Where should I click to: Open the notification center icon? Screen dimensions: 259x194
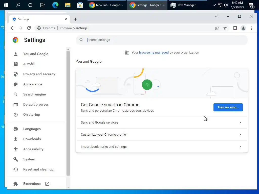(251, 6)
